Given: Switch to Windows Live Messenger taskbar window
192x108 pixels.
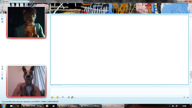Looking at the screenshot, I should [x=91, y=106].
